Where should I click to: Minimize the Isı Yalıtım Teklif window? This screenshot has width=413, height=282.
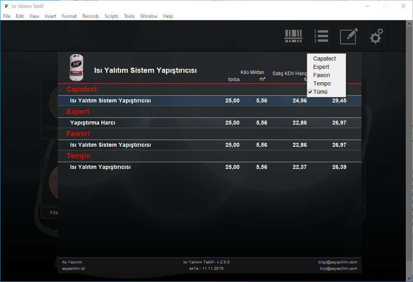tap(367, 6)
